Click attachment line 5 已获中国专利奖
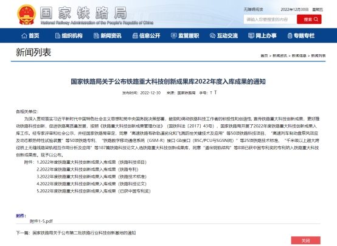This screenshot has width=337, height=246. point(94,191)
